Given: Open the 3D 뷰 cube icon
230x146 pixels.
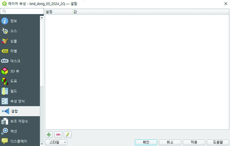Looking at the screenshot, I should pyautogui.click(x=5, y=71).
